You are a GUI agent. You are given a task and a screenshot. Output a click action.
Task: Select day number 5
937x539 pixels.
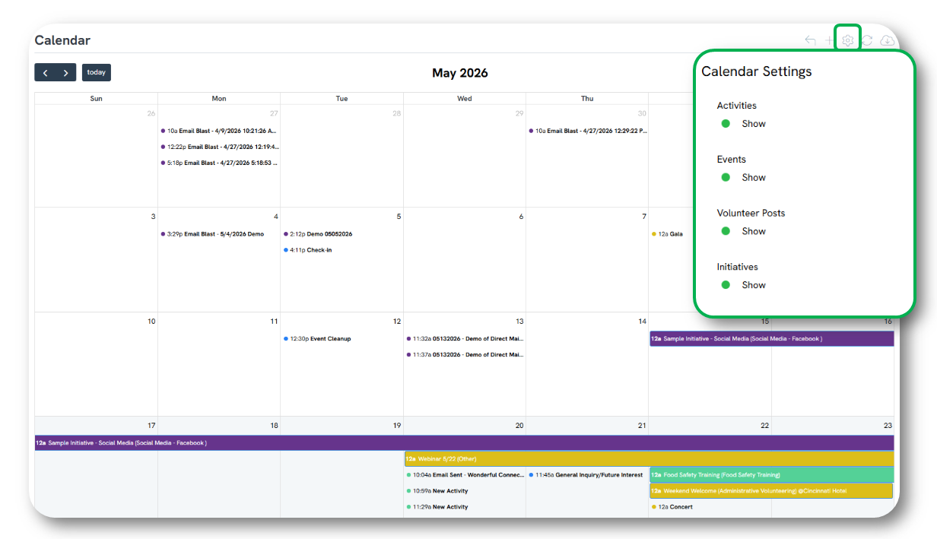coord(399,217)
